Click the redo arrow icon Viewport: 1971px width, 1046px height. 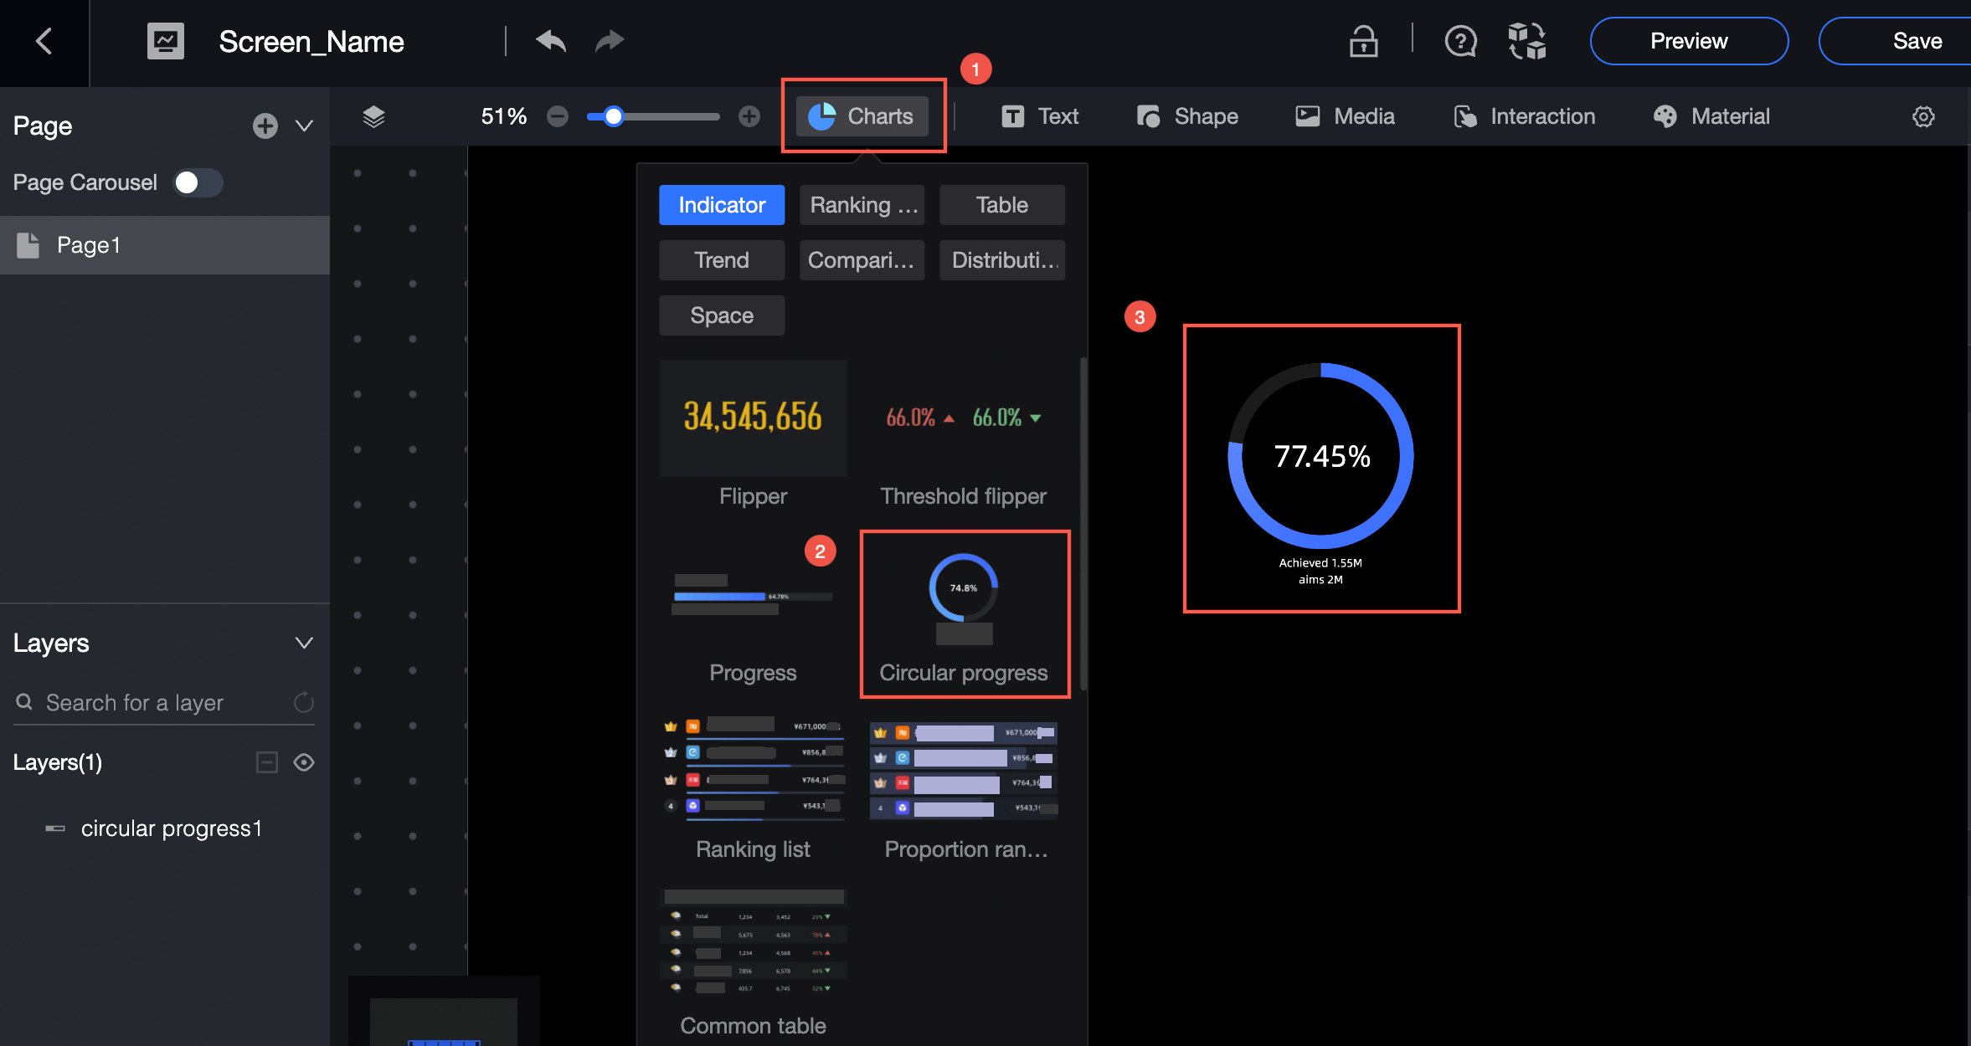coord(610,41)
